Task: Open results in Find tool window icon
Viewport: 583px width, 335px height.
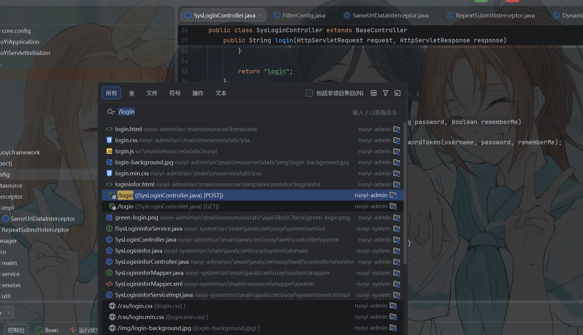Action: pyautogui.click(x=398, y=93)
